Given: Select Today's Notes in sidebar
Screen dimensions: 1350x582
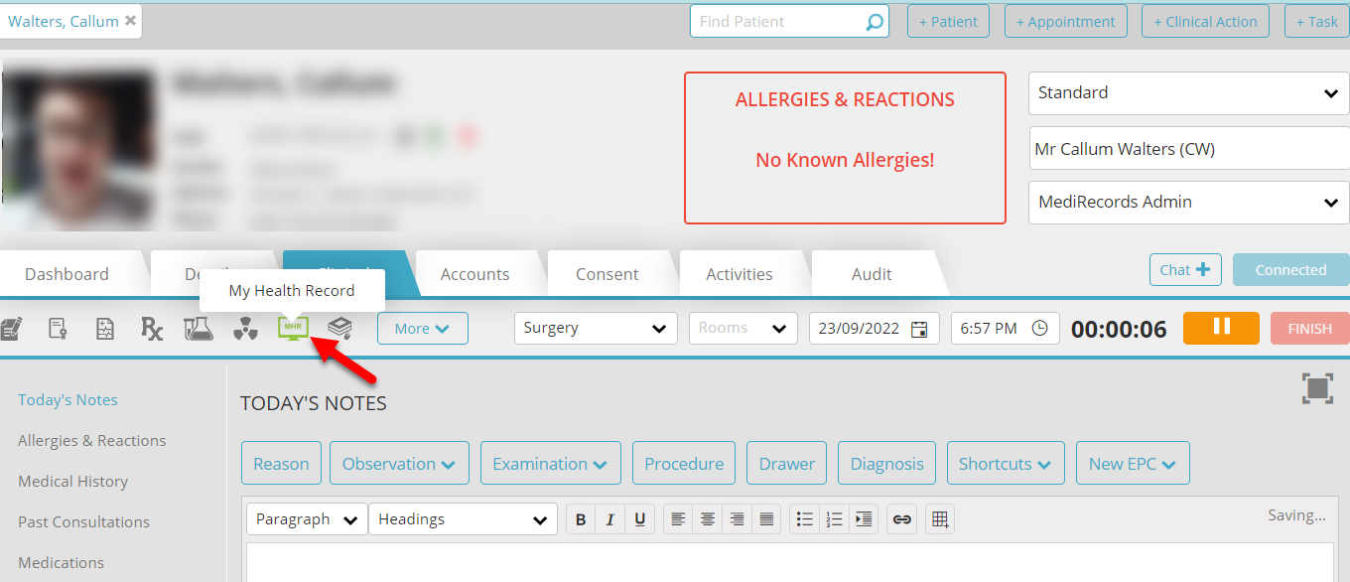Looking at the screenshot, I should [67, 399].
